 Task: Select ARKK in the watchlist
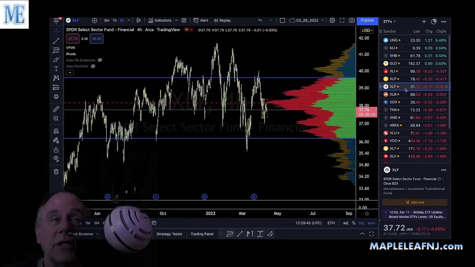click(x=415, y=125)
